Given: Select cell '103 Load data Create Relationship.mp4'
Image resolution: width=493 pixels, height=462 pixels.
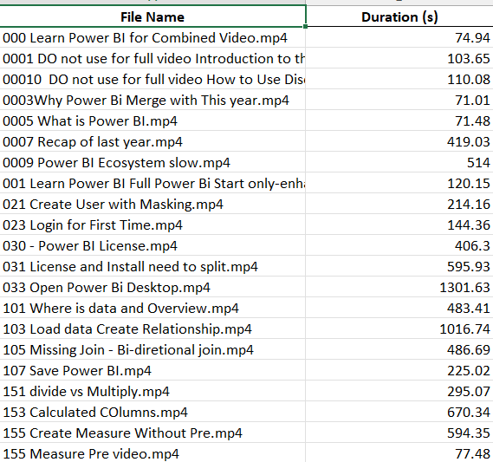Looking at the screenshot, I should 152,329.
